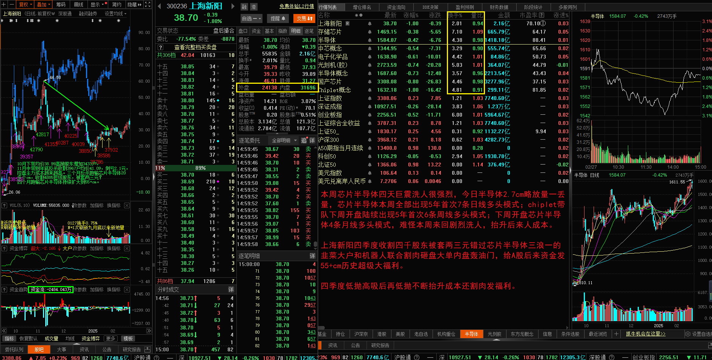712x360 pixels.
Task: Click the 详 icon in 逐笔明细 header
Action: pyautogui.click(x=312, y=256)
